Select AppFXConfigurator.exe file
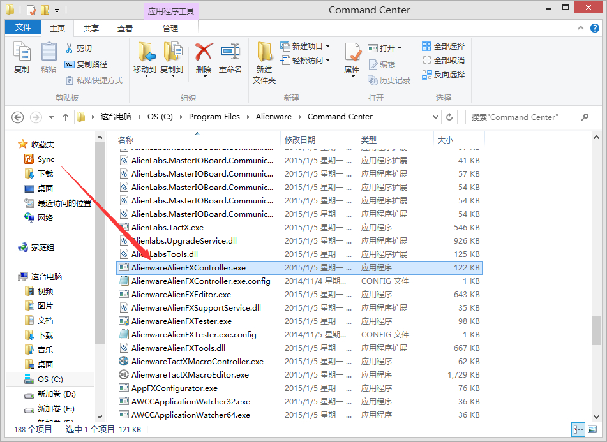Viewport: 607px width, 442px height. [299, 388]
